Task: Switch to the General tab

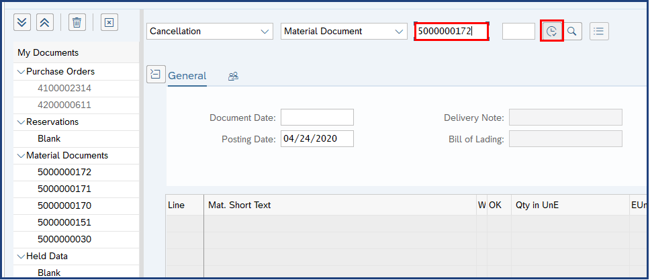Action: click(187, 76)
